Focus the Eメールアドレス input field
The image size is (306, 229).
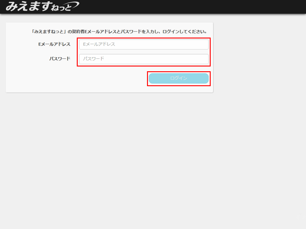click(x=143, y=44)
